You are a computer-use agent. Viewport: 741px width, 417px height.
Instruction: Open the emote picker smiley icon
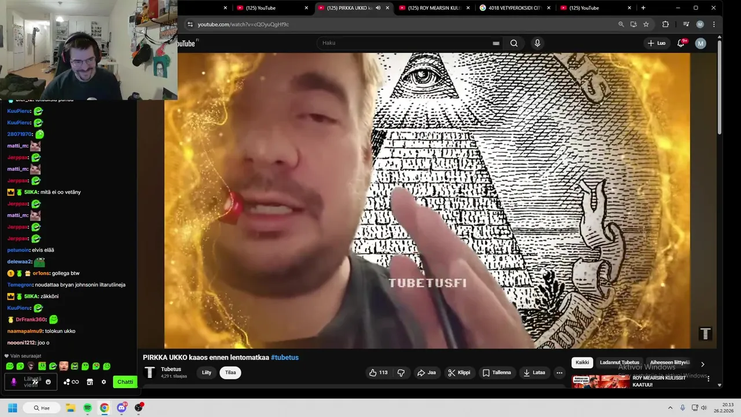click(x=48, y=382)
